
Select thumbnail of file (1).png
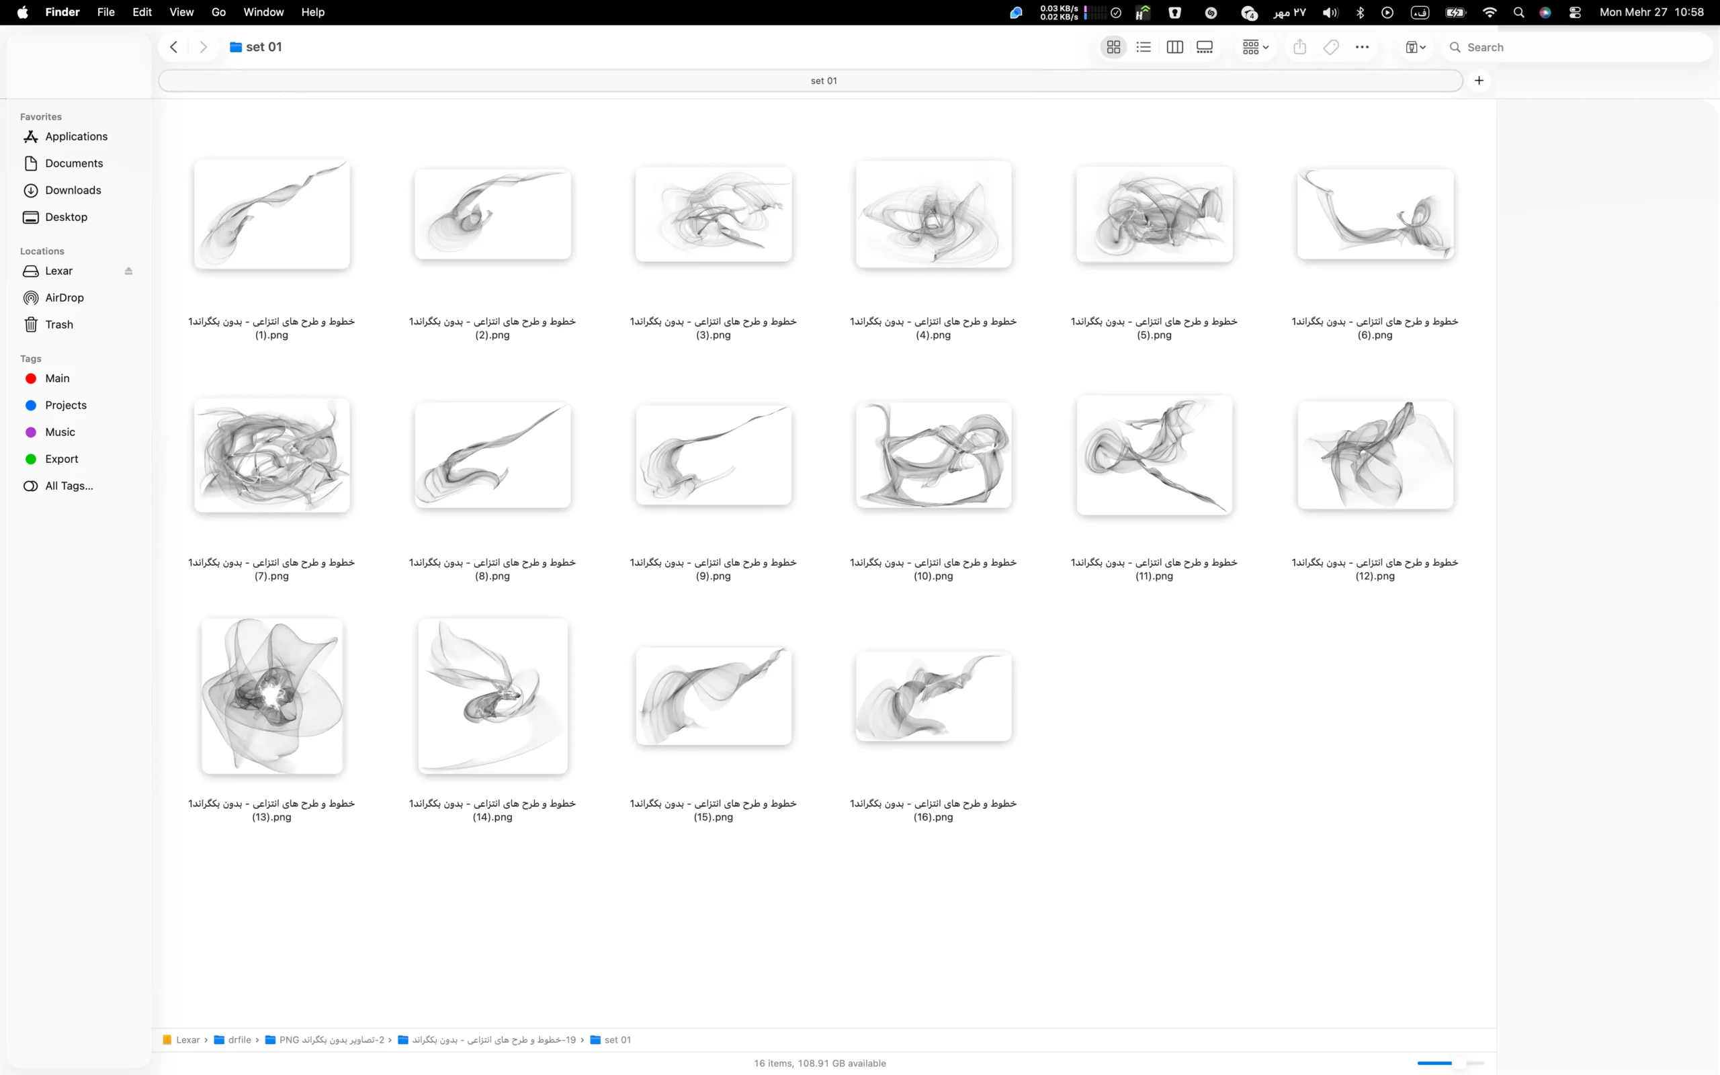[271, 214]
